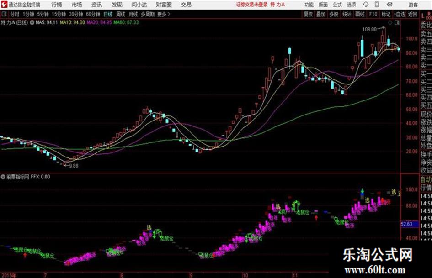Switch to 15分钟 period tab
The image size is (432, 278).
tap(59, 14)
